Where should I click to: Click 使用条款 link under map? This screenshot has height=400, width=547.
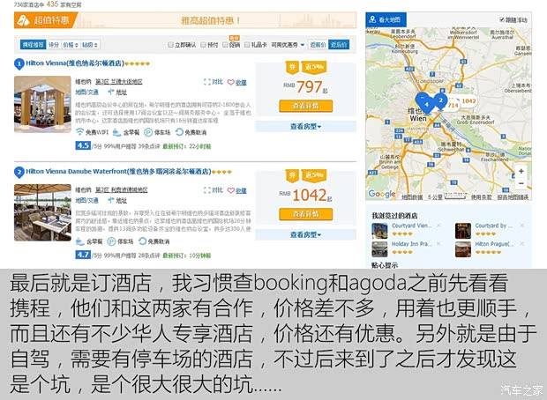(481, 197)
